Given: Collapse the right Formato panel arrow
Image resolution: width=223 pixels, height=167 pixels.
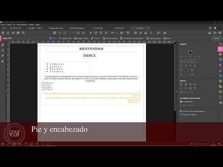Looking at the screenshot, I should (177, 91).
